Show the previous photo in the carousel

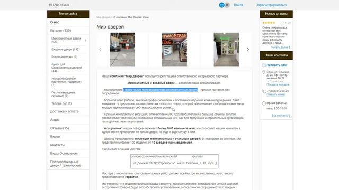pos(100,50)
